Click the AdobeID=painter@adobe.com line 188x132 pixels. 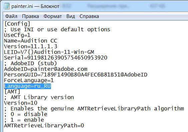[x=46, y=69]
